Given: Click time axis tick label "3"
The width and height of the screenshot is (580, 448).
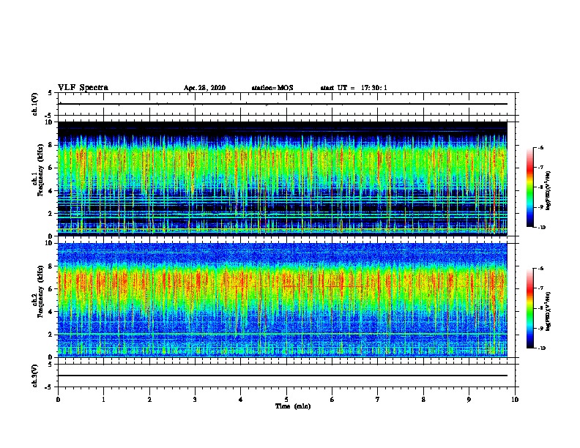Looking at the screenshot, I should (195, 400).
